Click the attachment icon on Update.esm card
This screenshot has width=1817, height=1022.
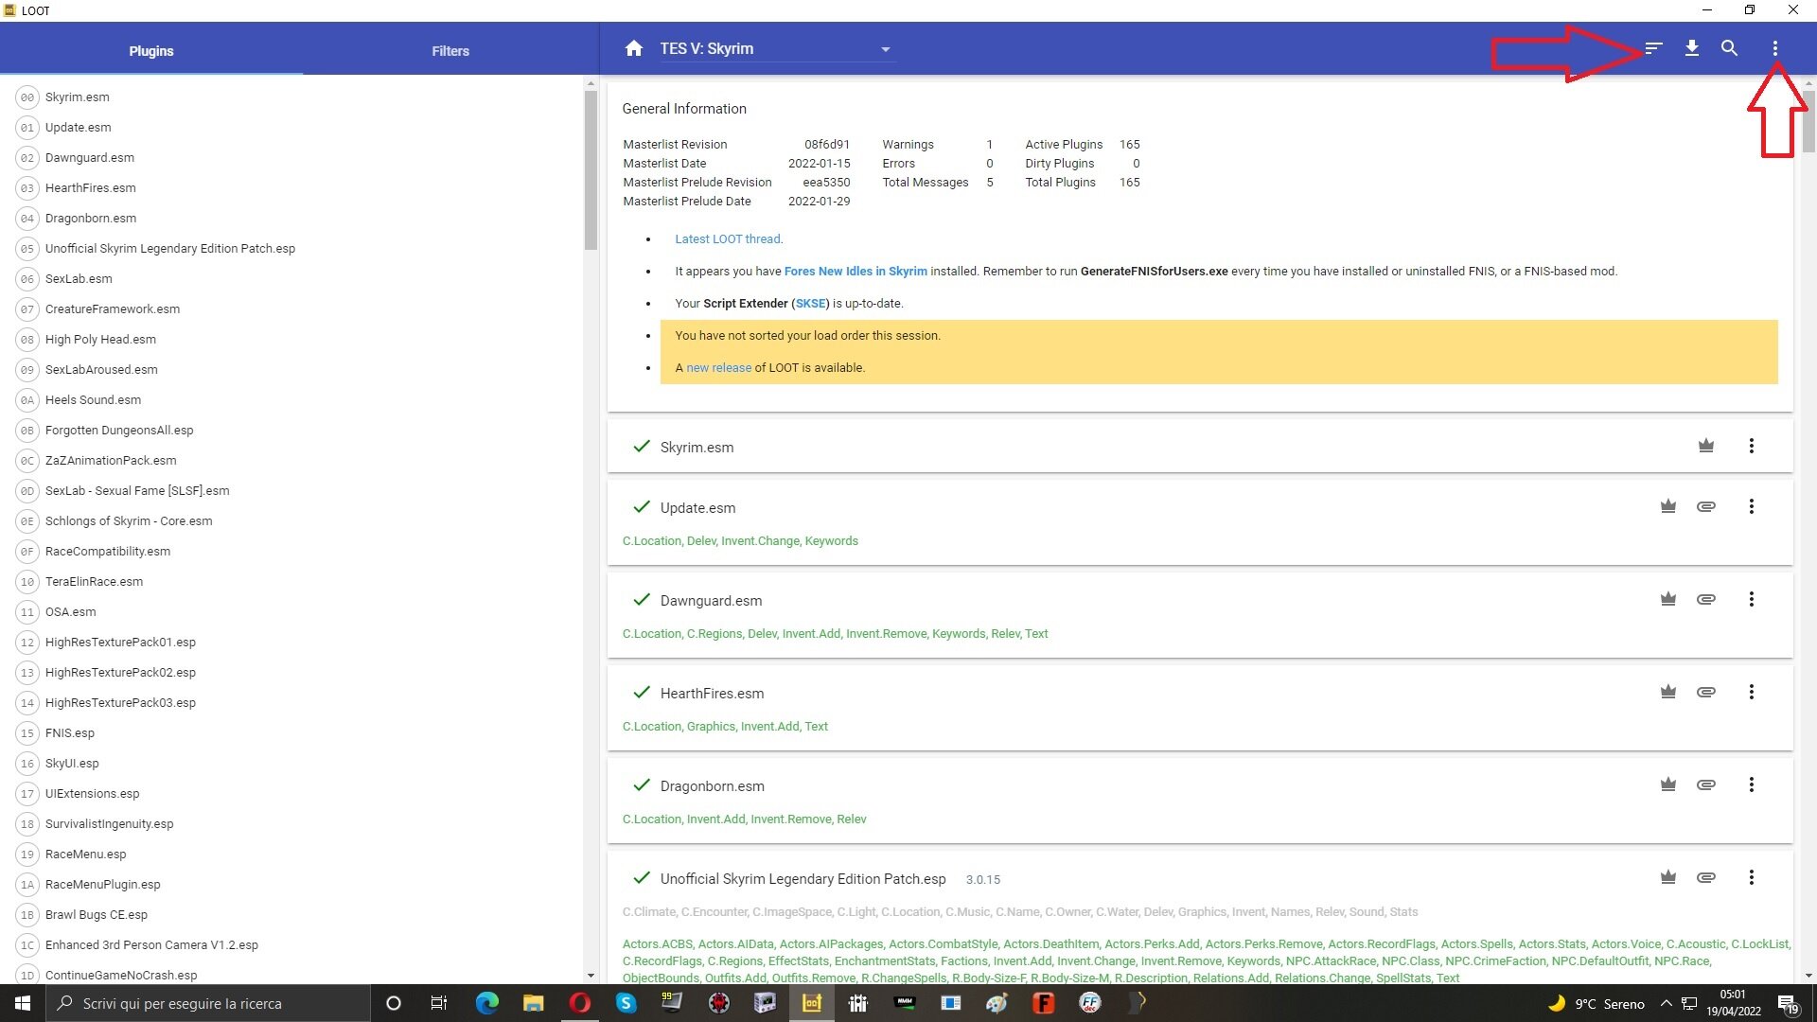coord(1706,506)
